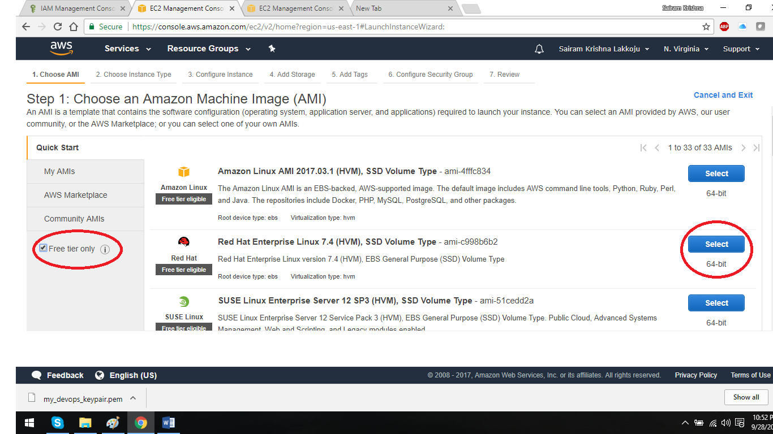Open File Explorer from the taskbar
Viewport: 773px width, 434px height.
(x=85, y=423)
